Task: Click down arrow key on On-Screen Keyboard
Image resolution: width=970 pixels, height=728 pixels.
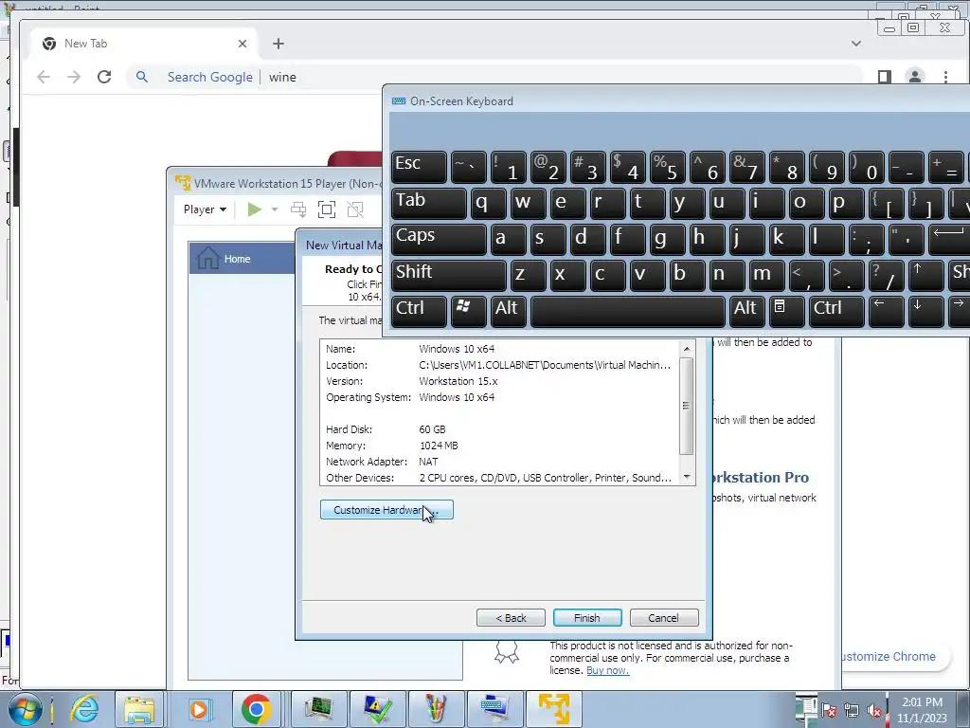Action: point(926,311)
